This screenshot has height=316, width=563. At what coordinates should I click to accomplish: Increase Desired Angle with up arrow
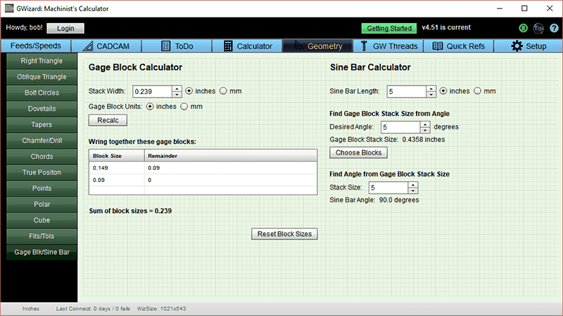point(425,124)
